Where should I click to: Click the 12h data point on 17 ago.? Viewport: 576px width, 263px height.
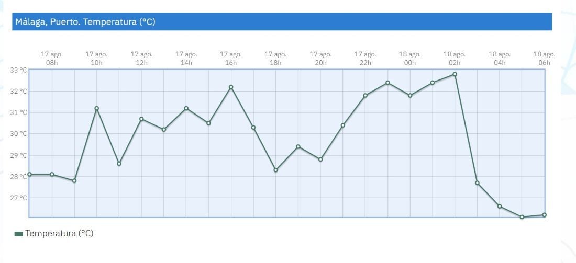(141, 119)
